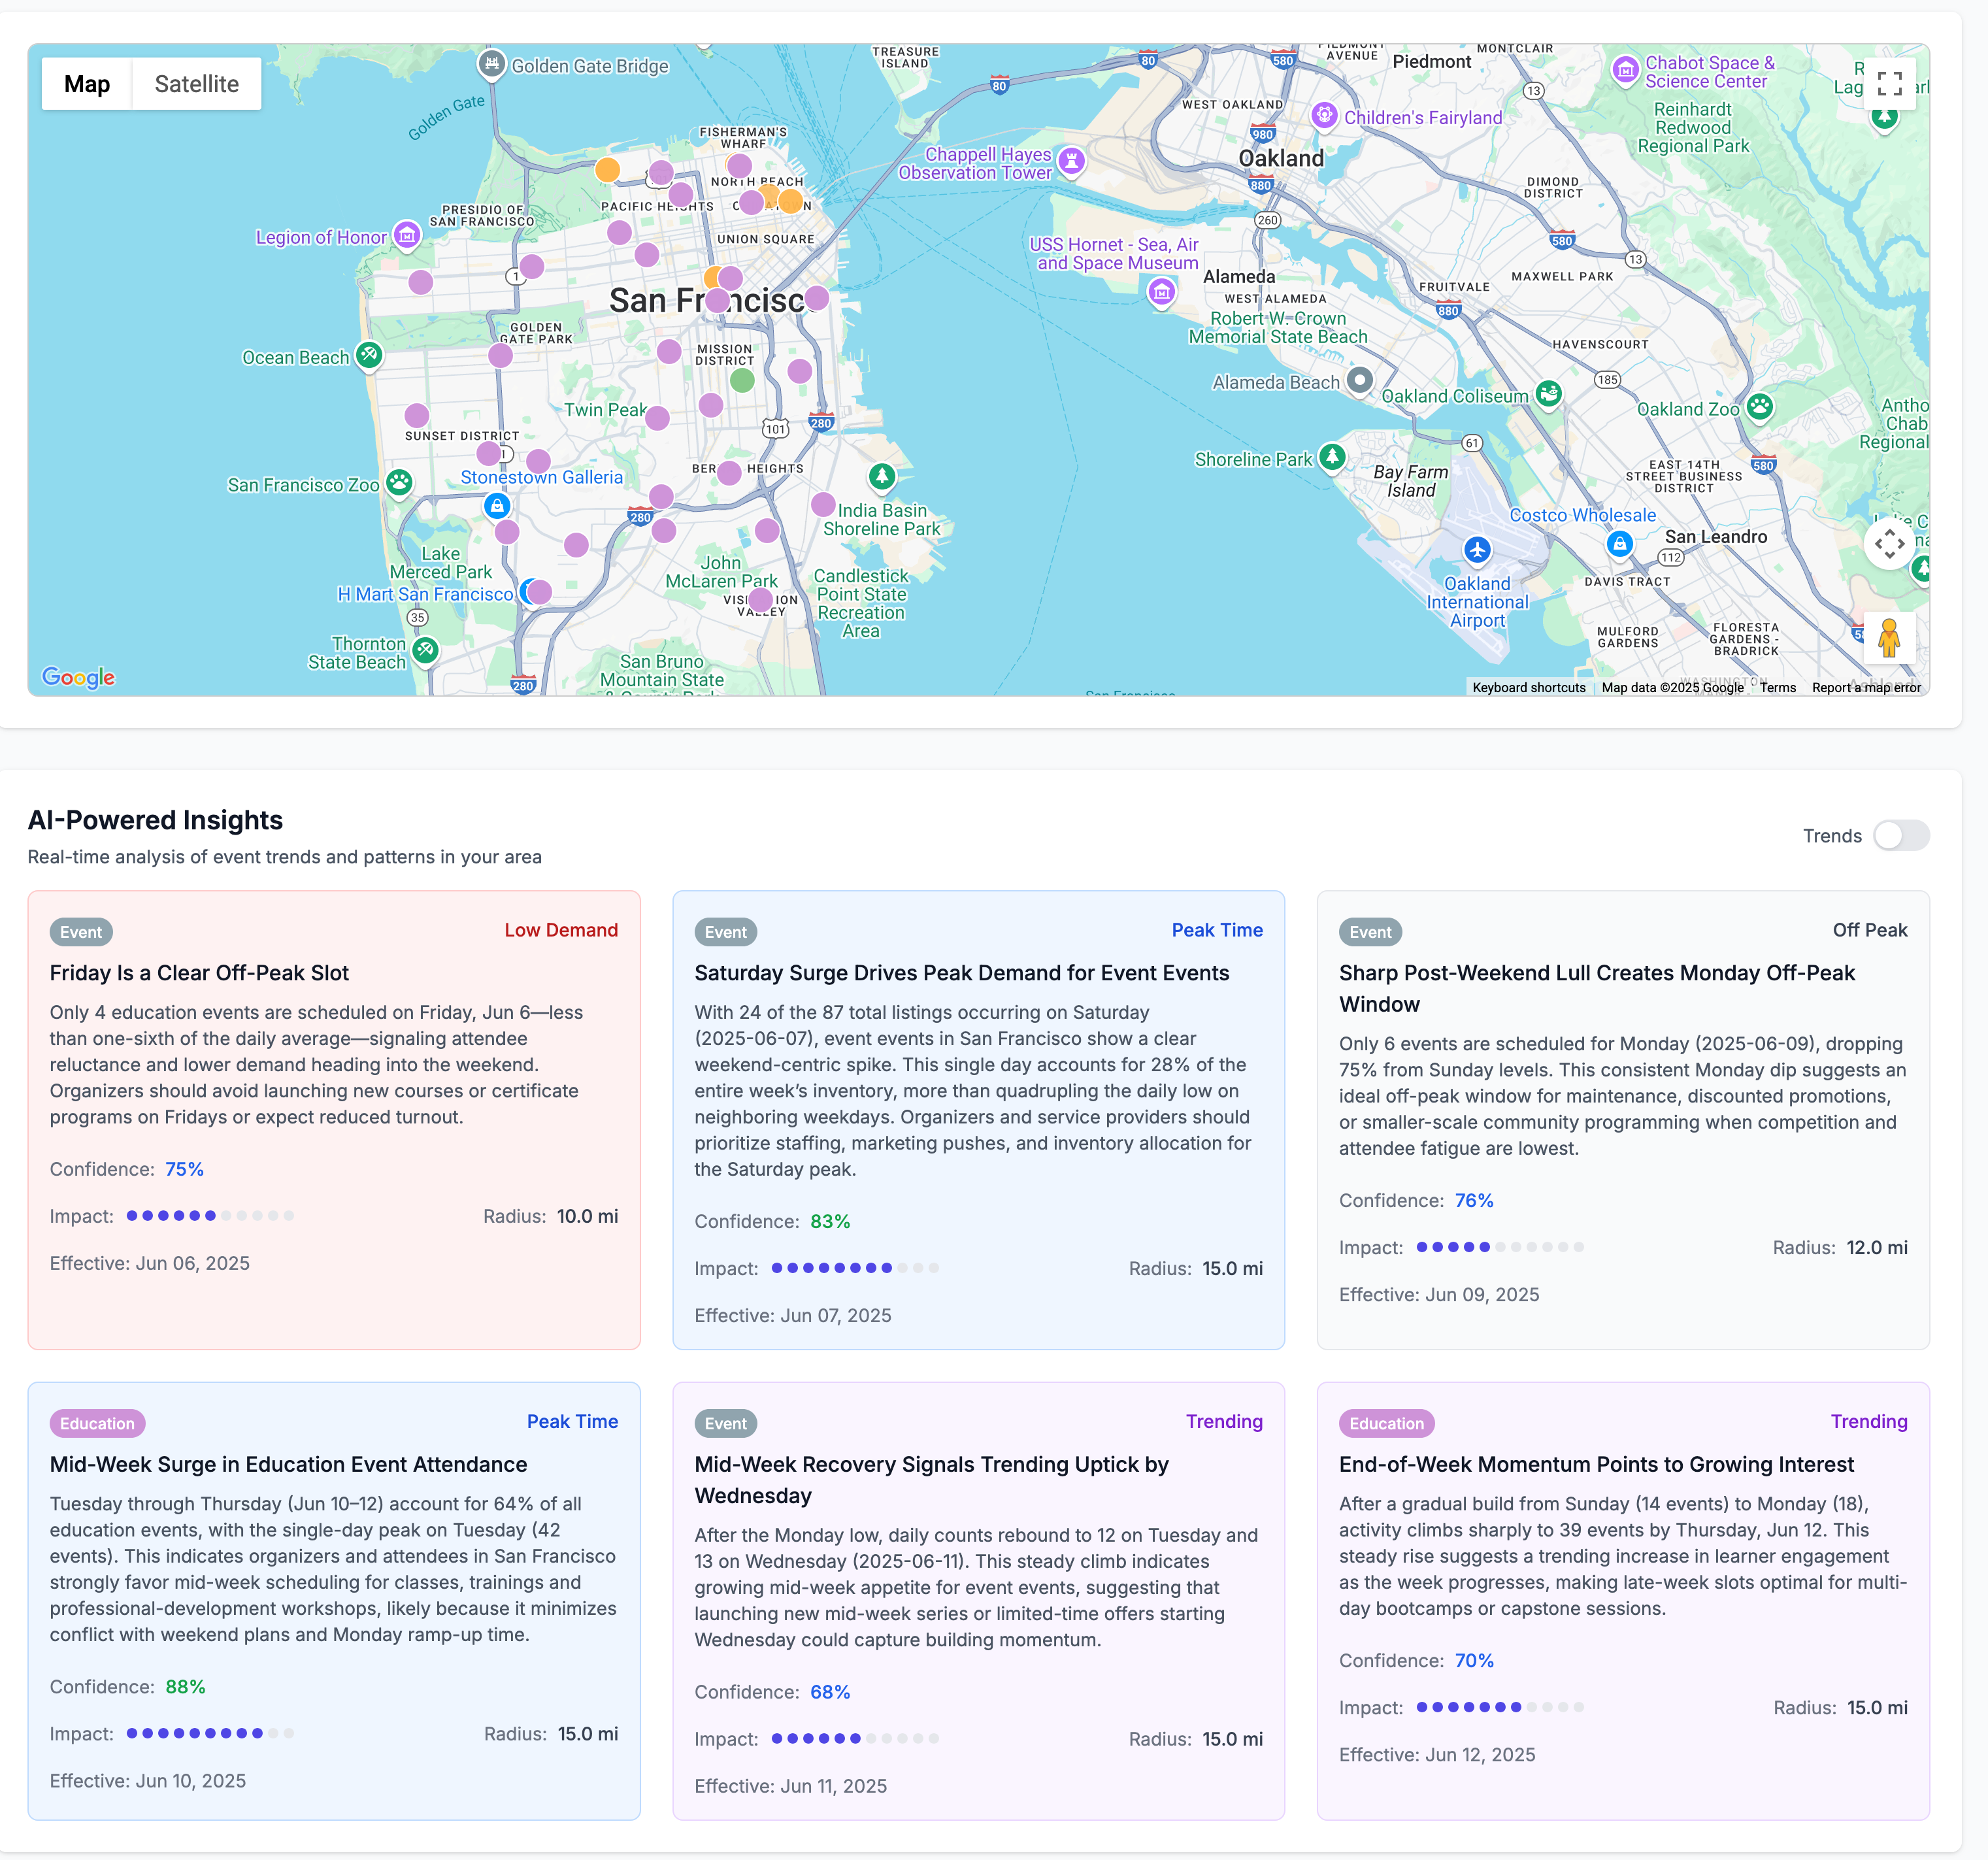
Task: Click the India Basin Shoreline Park pin
Action: point(882,477)
